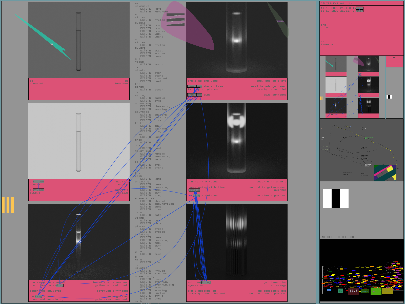Click the small yellow bars in overview thumbnail
Screen dimensions: 405x304
click(x=321, y=98)
